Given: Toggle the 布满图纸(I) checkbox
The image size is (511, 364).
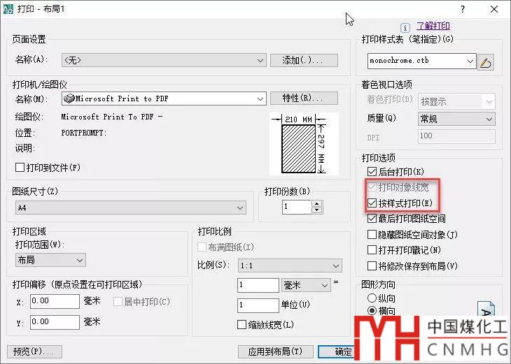Looking at the screenshot, I should [202, 247].
